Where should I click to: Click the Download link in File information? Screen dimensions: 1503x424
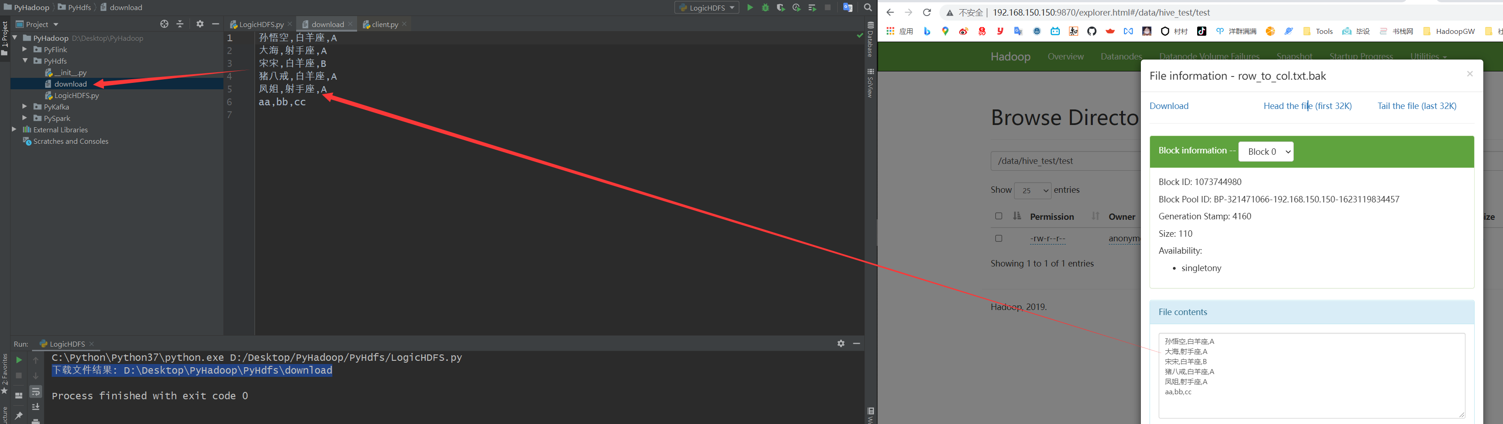[1169, 106]
